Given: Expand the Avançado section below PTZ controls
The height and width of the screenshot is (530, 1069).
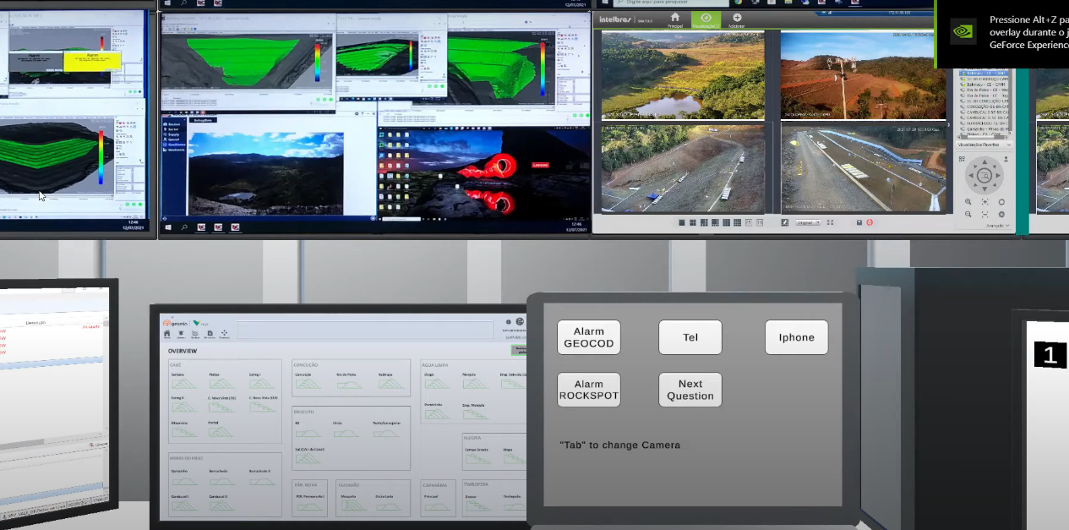Looking at the screenshot, I should (x=998, y=226).
